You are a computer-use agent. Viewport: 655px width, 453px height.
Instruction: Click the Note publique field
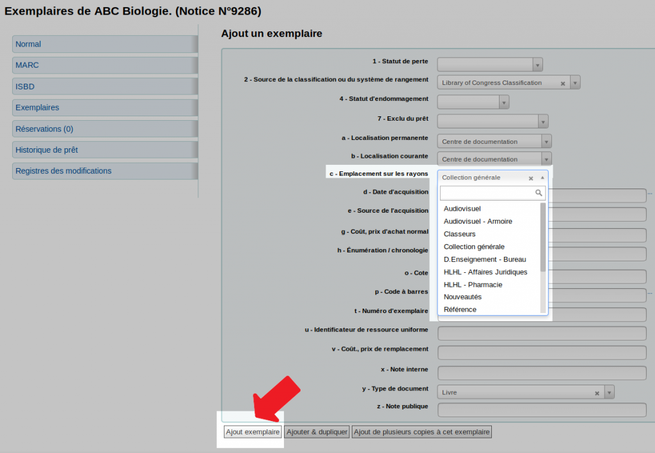point(542,410)
